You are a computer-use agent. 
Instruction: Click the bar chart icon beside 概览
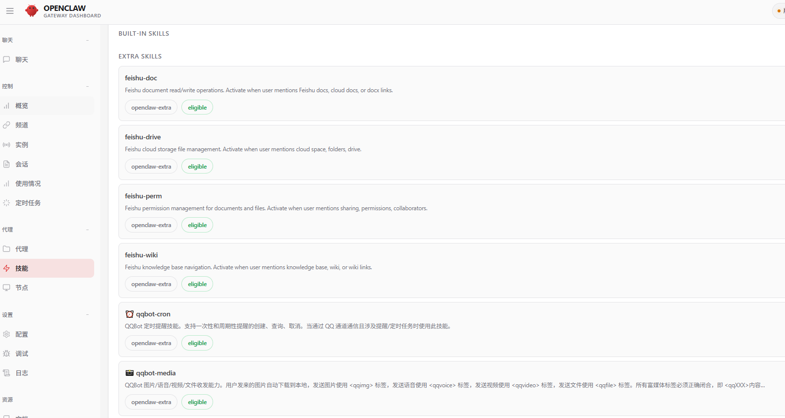6,106
